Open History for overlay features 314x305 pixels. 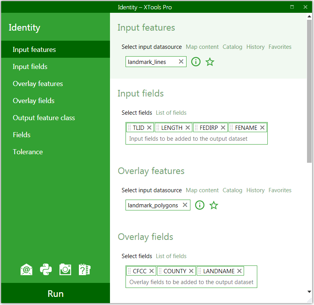255,190
